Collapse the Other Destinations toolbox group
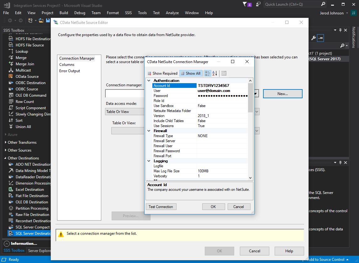The height and width of the screenshot is (263, 359). click(6, 158)
